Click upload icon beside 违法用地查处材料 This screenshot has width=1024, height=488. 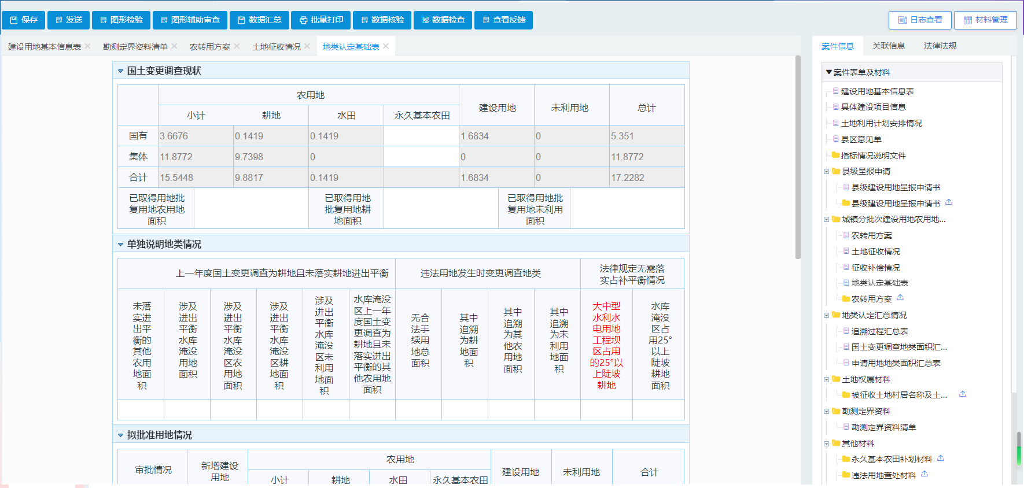(x=924, y=474)
